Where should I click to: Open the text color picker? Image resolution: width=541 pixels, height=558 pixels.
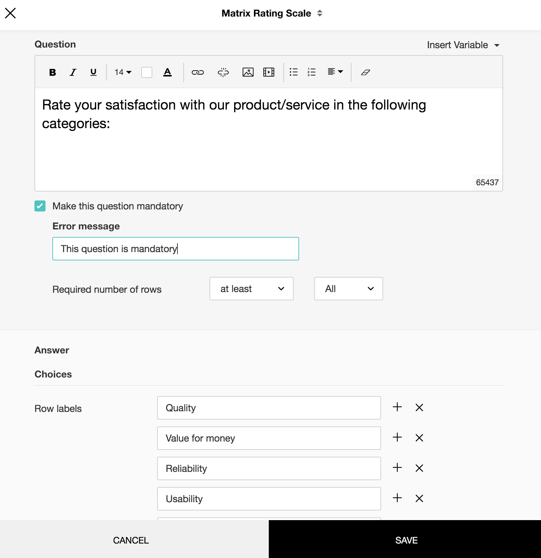pyautogui.click(x=167, y=72)
